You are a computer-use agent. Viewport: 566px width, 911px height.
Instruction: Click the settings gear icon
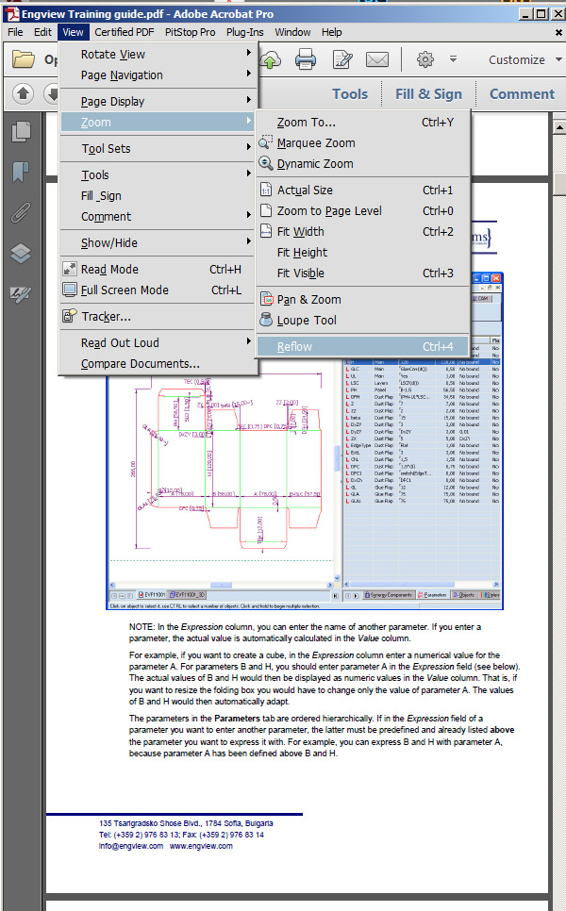[x=425, y=59]
